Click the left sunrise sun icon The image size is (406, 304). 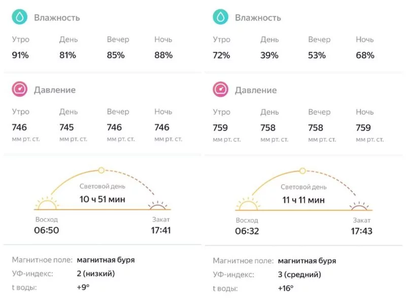tap(47, 204)
